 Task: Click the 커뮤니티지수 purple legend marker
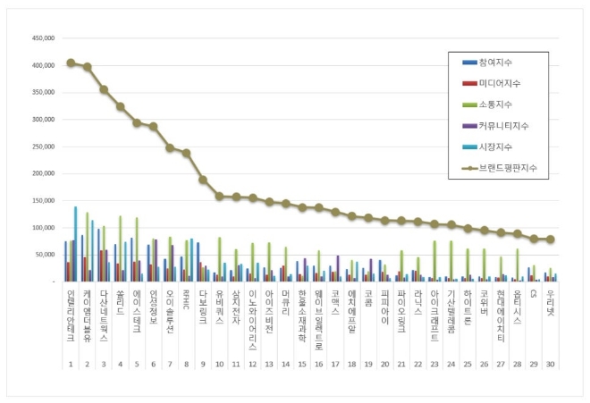click(x=468, y=125)
